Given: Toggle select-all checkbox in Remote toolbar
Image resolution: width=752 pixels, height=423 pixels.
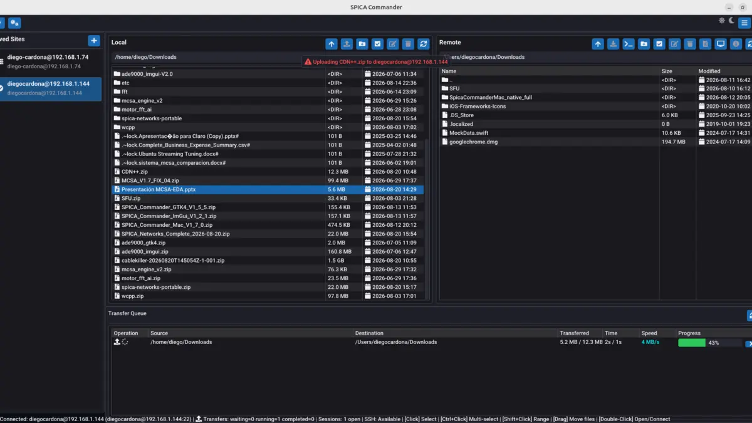Looking at the screenshot, I should [x=659, y=44].
